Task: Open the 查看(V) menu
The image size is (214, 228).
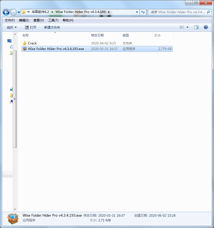Action: tap(38, 20)
